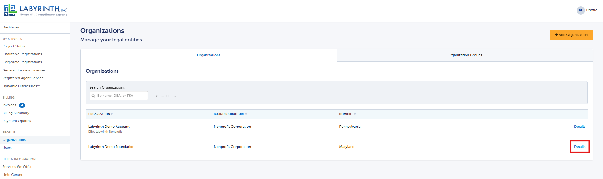
Task: Click the DBA: Labyrinth Nonprofit text
Action: point(105,132)
